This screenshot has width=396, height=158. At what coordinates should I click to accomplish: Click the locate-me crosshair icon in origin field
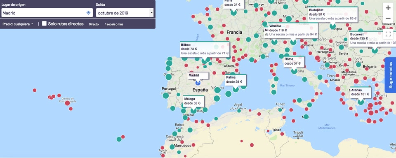(x=88, y=13)
